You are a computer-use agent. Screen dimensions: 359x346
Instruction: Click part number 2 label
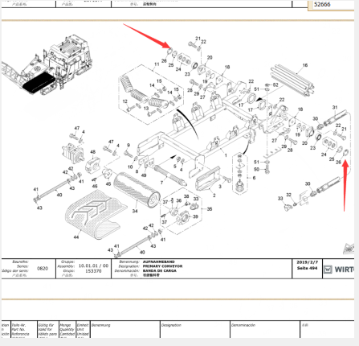click(214, 196)
